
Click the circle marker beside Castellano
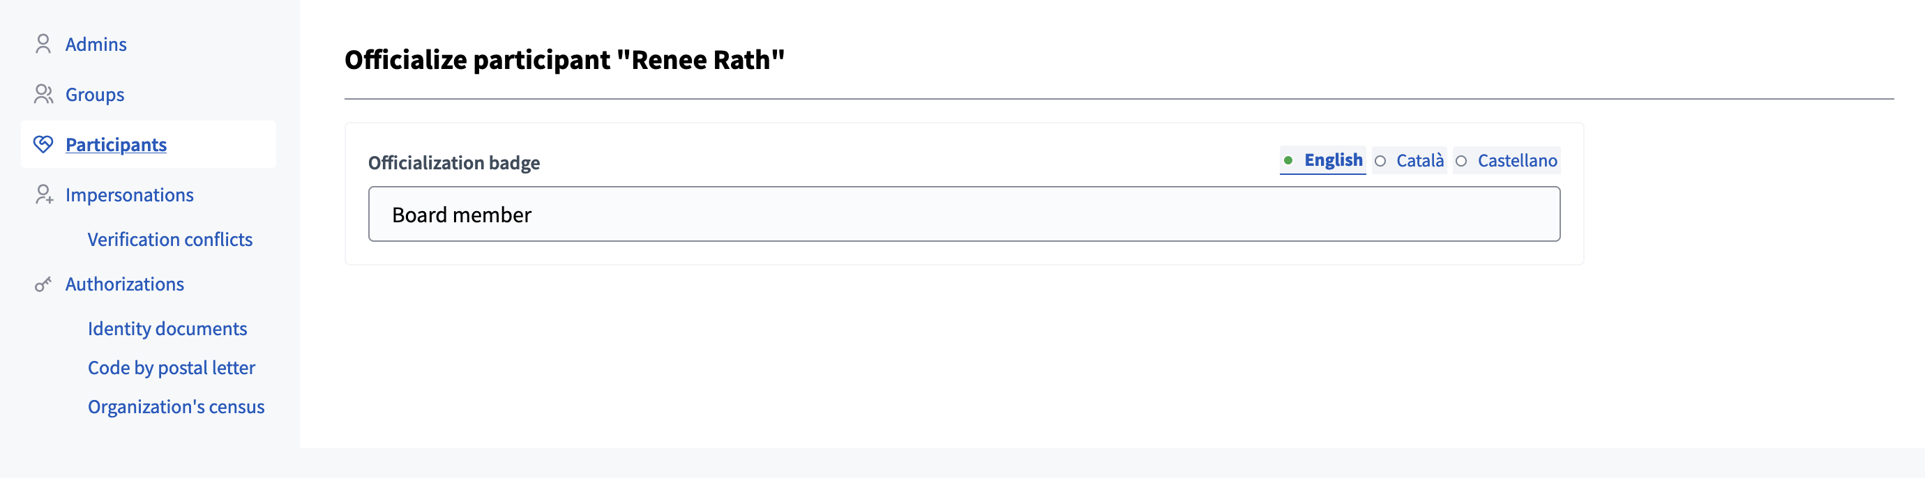click(1462, 162)
